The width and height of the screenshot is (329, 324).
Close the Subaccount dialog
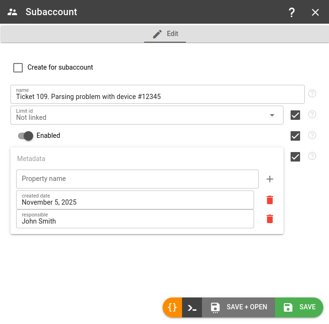coord(315,12)
